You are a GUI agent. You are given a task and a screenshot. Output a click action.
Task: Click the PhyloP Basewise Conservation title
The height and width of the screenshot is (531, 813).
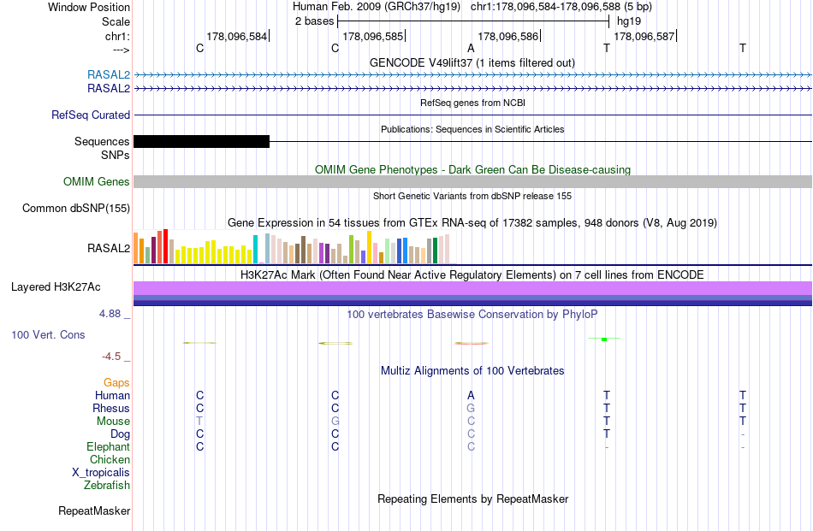coord(472,314)
